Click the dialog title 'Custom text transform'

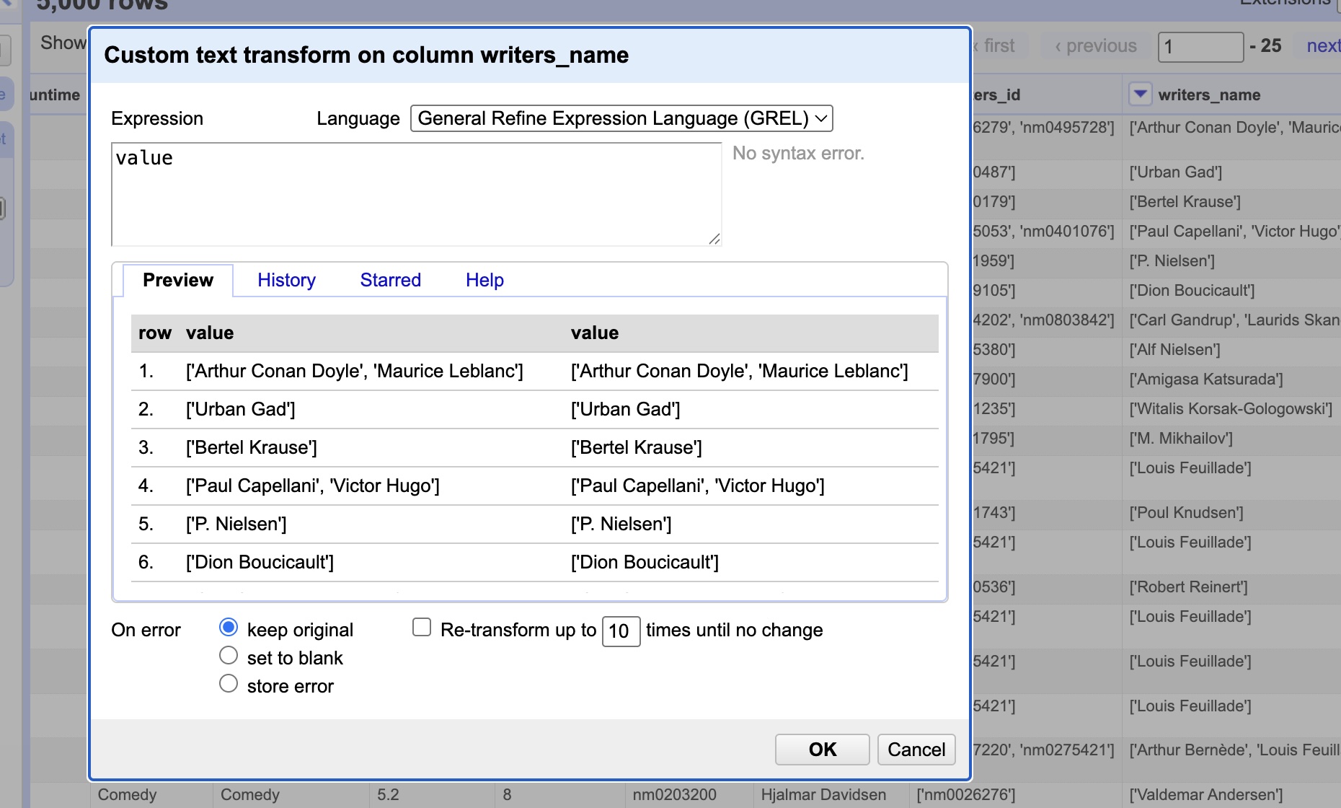tap(366, 55)
